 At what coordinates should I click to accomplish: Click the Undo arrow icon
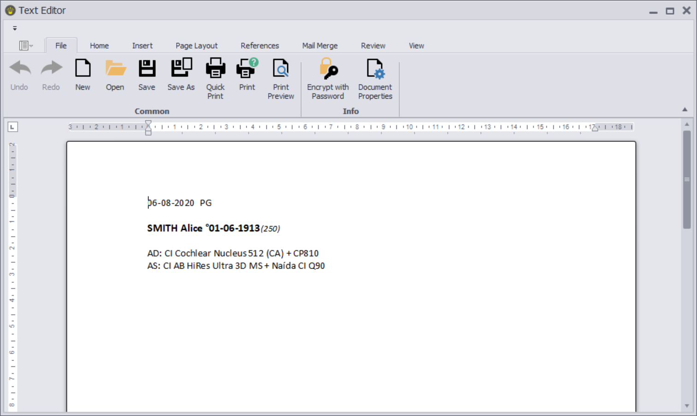pos(20,68)
